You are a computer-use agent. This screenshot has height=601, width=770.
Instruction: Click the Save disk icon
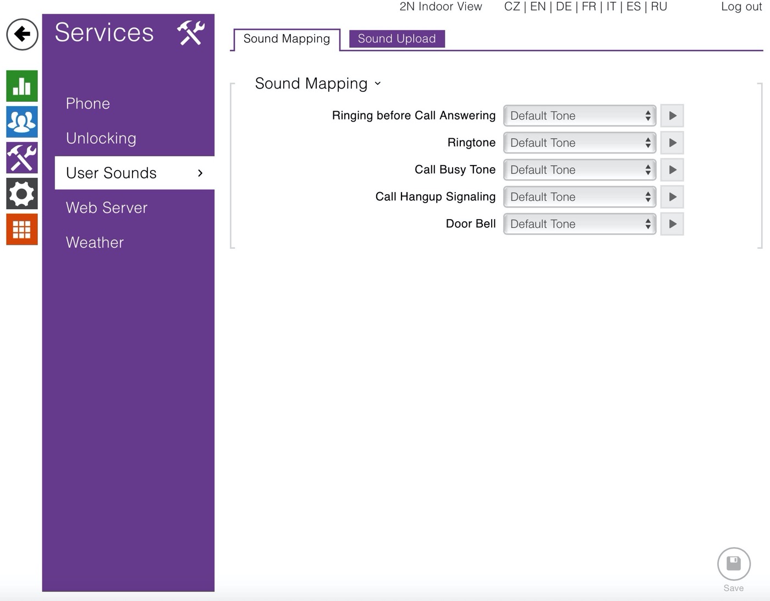[x=734, y=564]
